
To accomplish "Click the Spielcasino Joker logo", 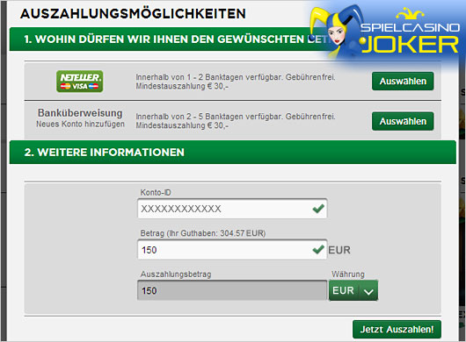I will tap(385, 32).
